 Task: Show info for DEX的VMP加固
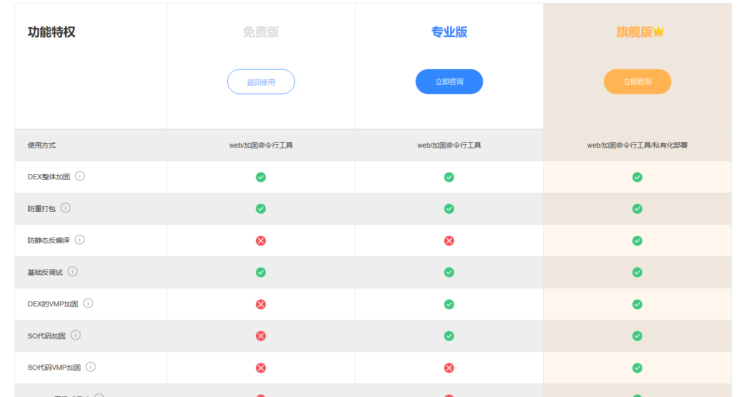tap(88, 303)
